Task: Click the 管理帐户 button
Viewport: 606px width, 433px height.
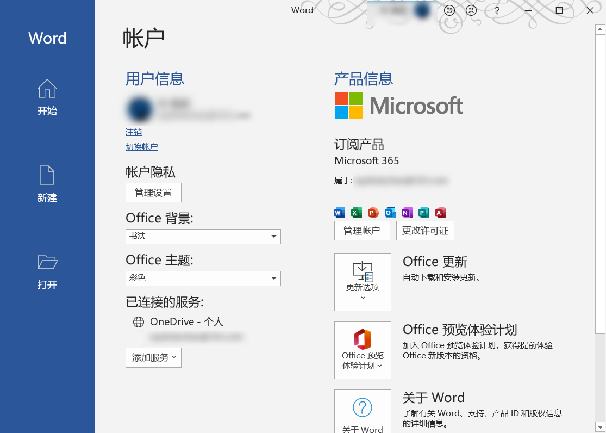Action: pyautogui.click(x=362, y=231)
